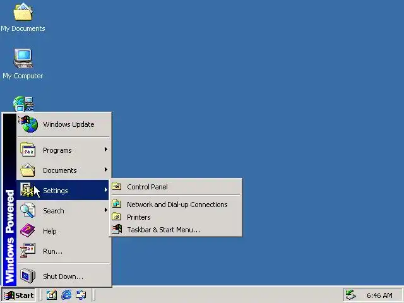The height and width of the screenshot is (303, 404).
Task: Click the Start button
Action: (19, 295)
